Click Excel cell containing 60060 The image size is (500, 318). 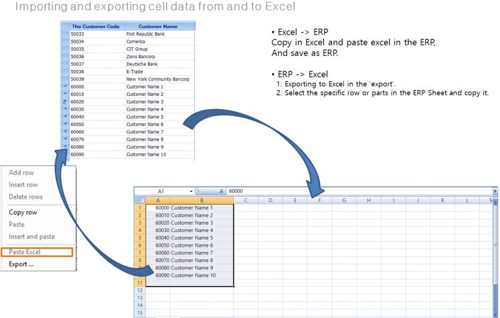point(158,253)
